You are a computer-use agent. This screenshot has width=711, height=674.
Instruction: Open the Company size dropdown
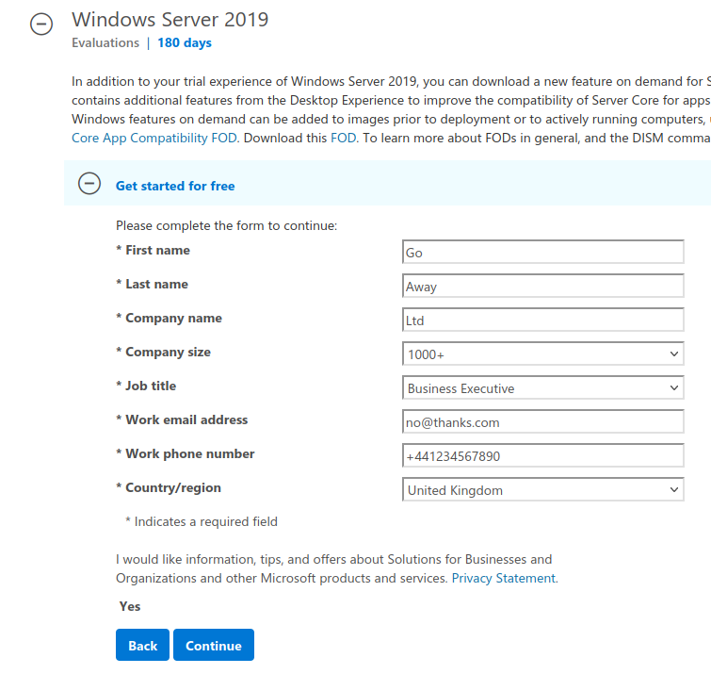tap(542, 354)
